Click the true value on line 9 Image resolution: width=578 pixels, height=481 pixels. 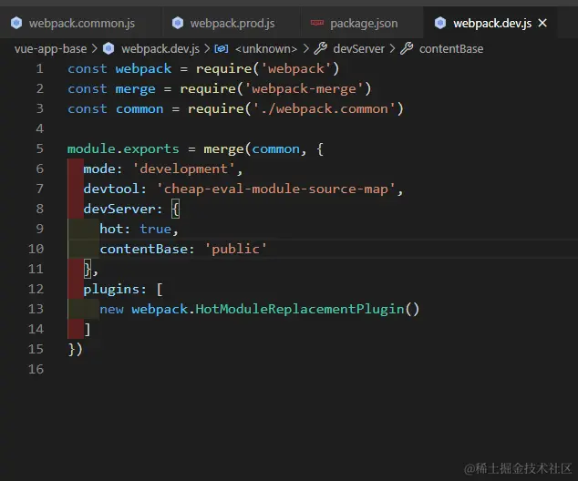point(155,229)
